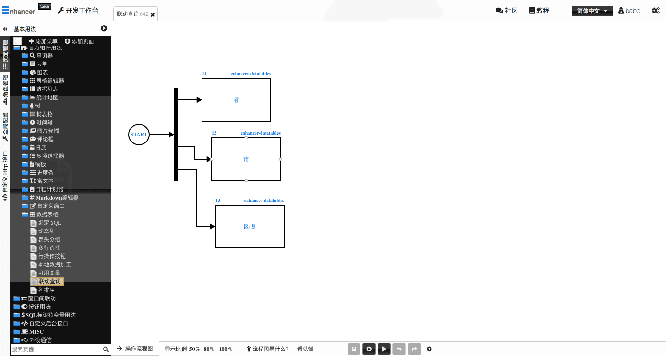Click the circled up-arrow icon in bottom bar
This screenshot has height=356, width=666.
(429, 349)
